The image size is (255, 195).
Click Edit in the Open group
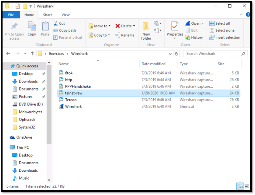pyautogui.click(x=192, y=31)
